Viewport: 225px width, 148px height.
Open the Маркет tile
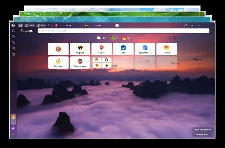pos(80,49)
